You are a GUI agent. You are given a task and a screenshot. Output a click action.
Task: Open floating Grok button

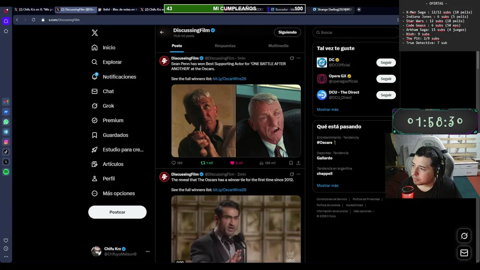464,236
